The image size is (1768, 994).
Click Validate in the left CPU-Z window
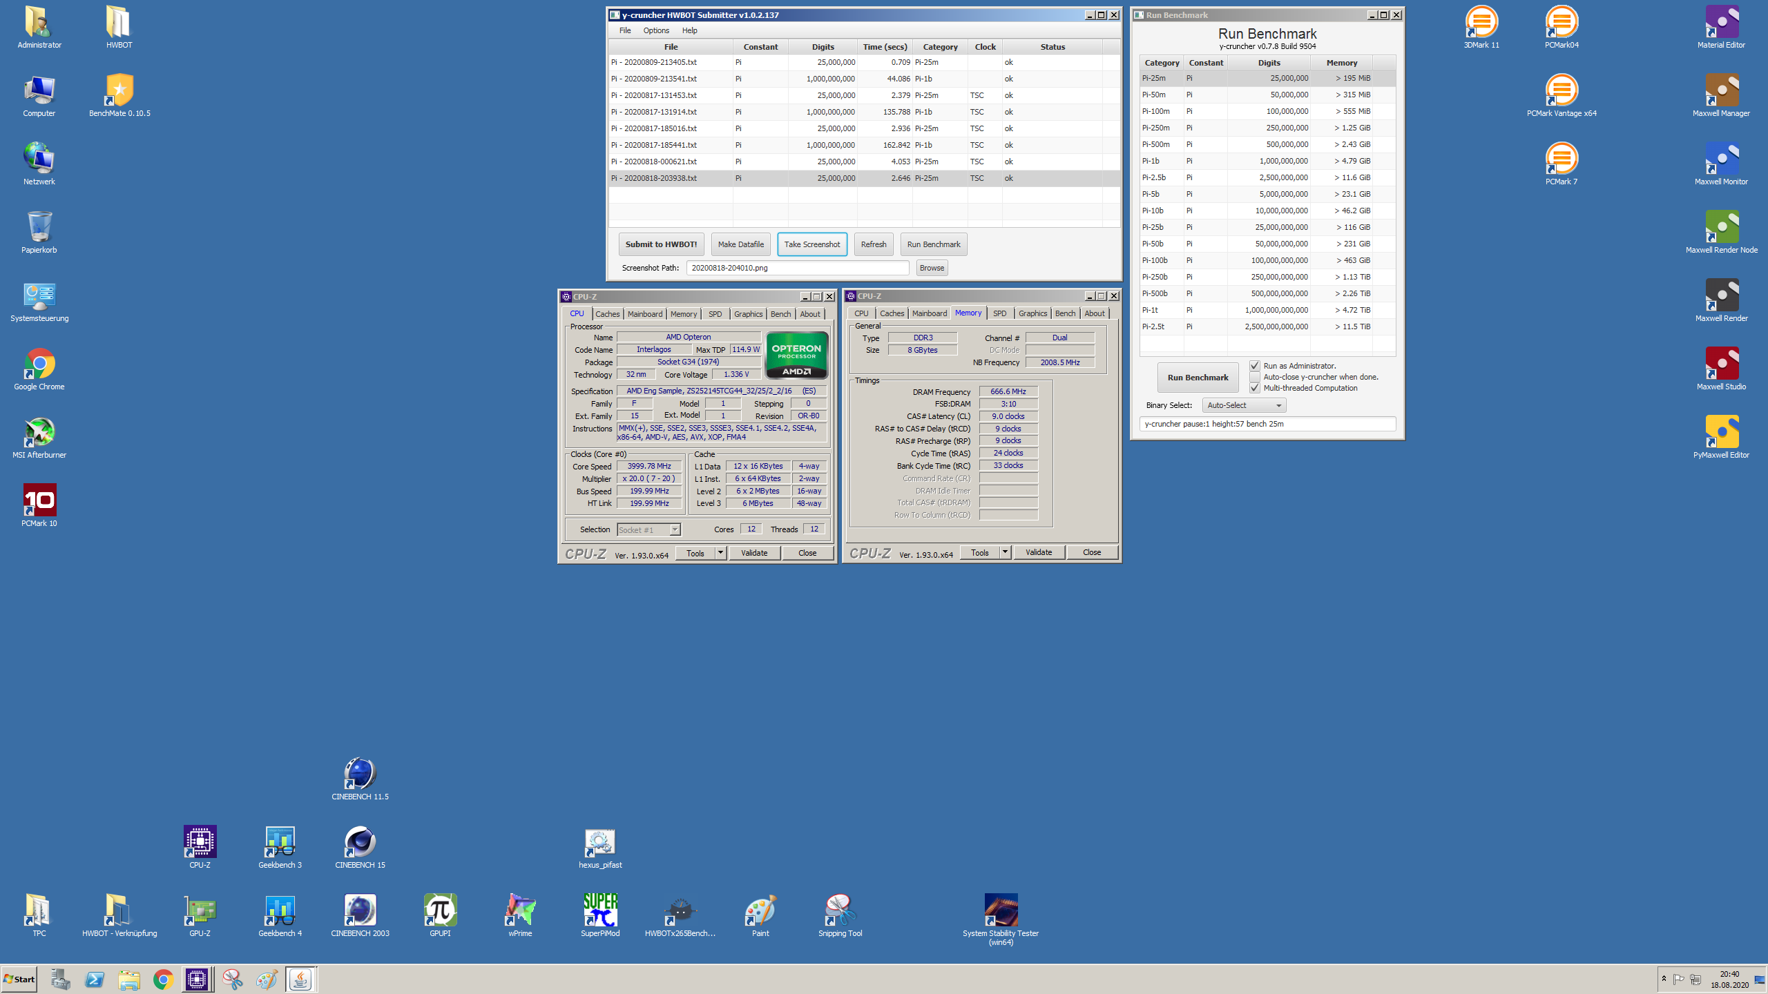[x=754, y=553]
